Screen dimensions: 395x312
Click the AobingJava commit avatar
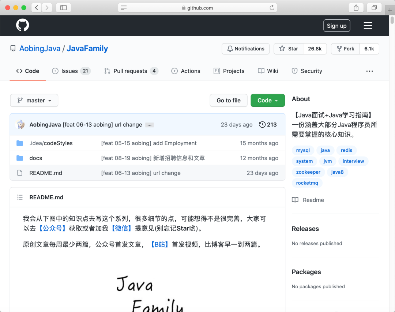[20, 124]
